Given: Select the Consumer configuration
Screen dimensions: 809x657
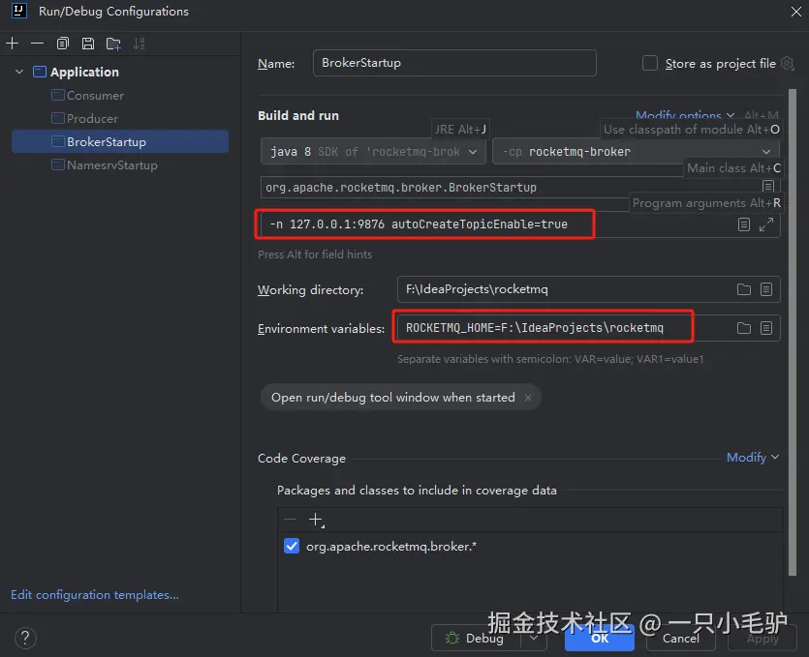Looking at the screenshot, I should coord(96,96).
